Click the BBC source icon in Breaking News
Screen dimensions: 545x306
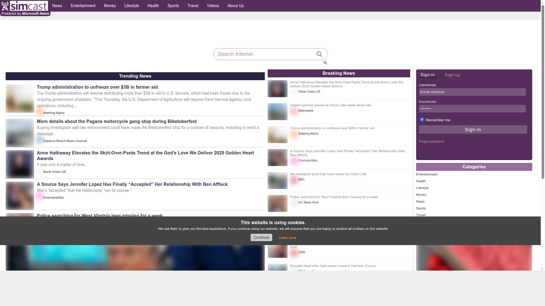click(x=294, y=180)
